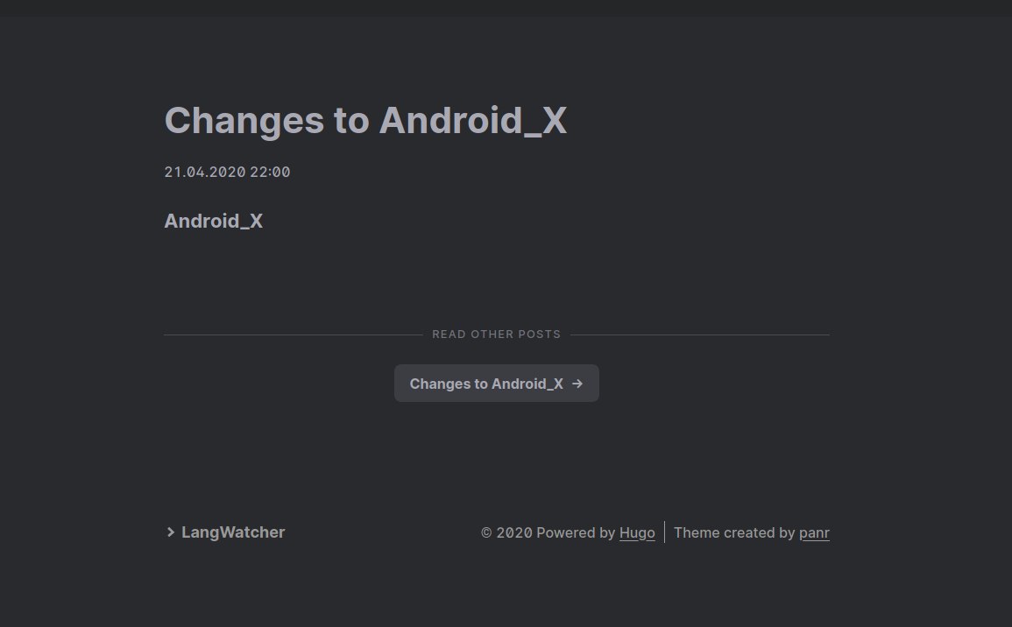The height and width of the screenshot is (627, 1012).
Task: Click the horizontal line left of "READ OTHER POSTS"
Action: click(293, 335)
